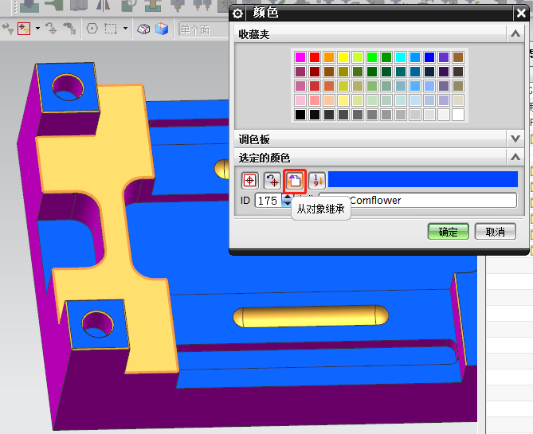Pick the bright yellow swatch in favorites top row
The width and height of the screenshot is (533, 434).
tap(343, 57)
